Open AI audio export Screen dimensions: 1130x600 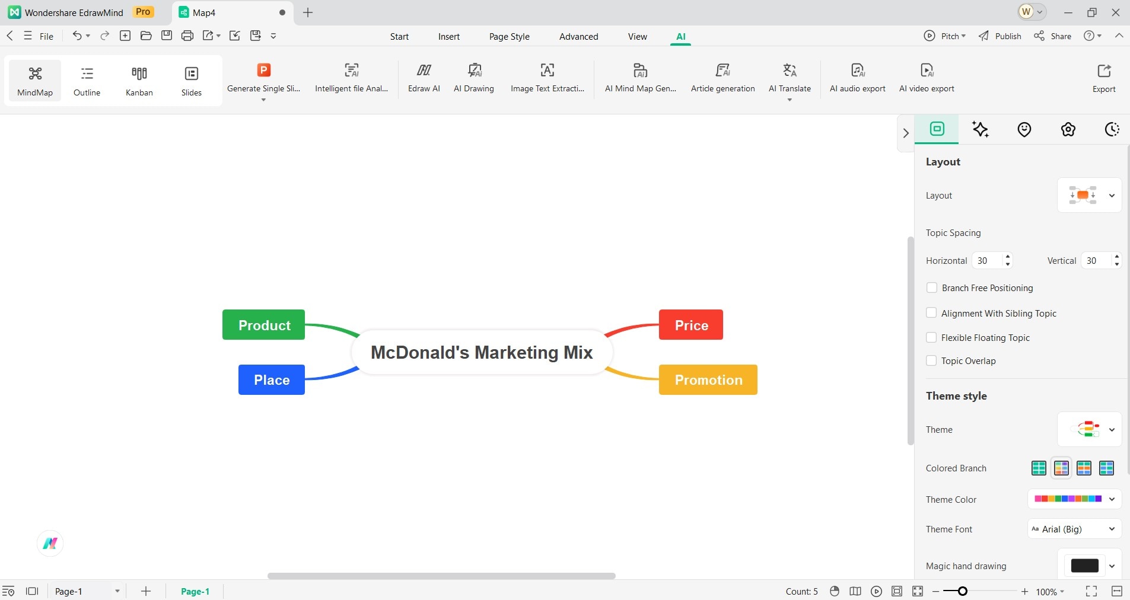pyautogui.click(x=858, y=78)
